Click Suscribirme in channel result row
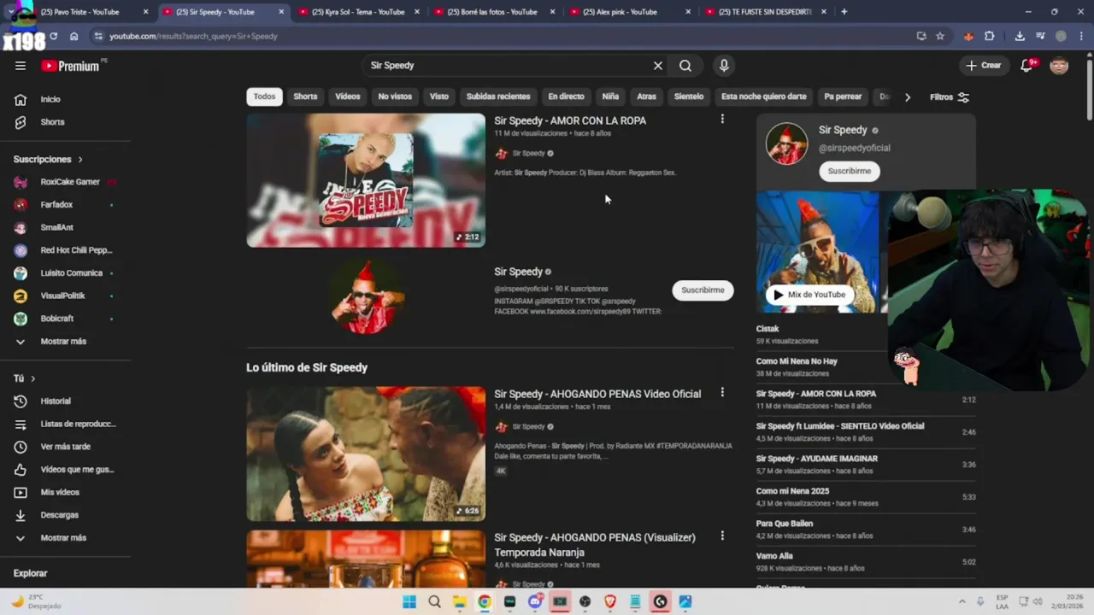Image resolution: width=1094 pixels, height=615 pixels. coord(703,290)
